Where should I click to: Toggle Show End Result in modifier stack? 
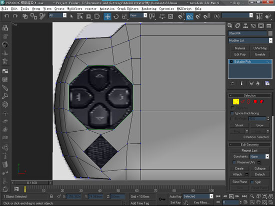[x=241, y=83]
